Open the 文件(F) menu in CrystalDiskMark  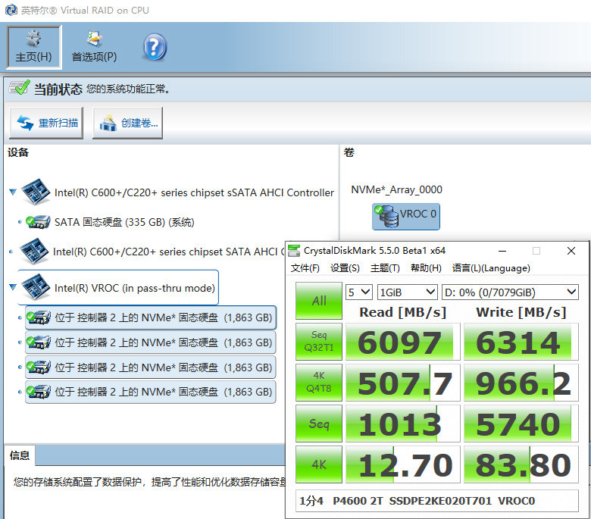tap(305, 268)
